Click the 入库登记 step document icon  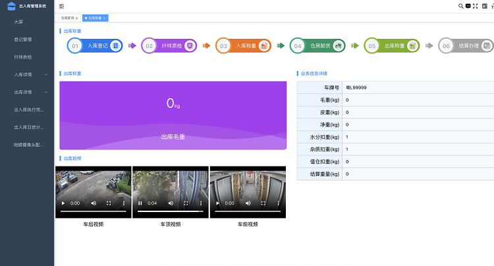(116, 46)
